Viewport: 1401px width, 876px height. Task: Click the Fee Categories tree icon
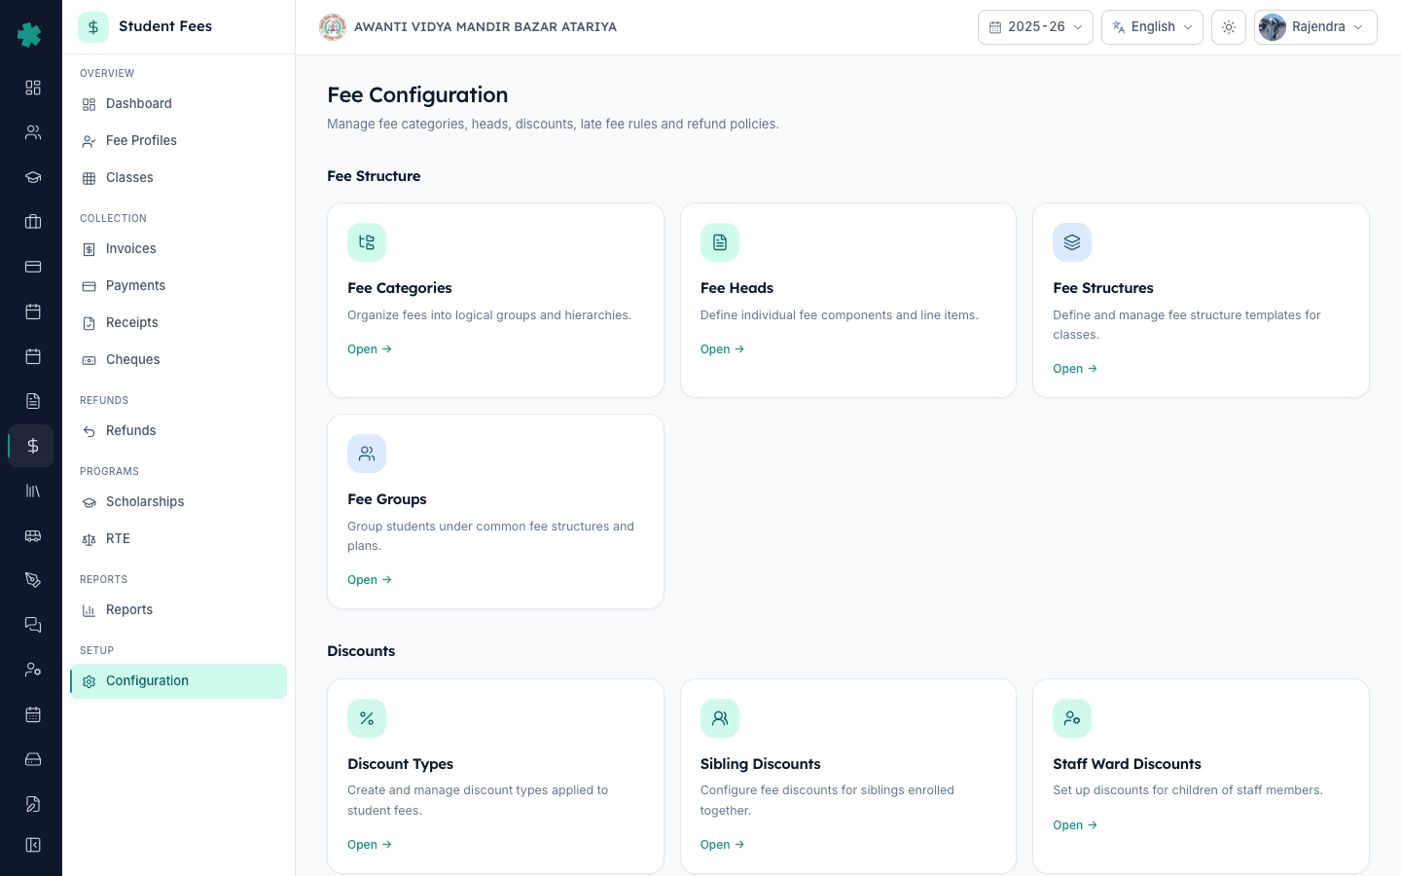(367, 242)
